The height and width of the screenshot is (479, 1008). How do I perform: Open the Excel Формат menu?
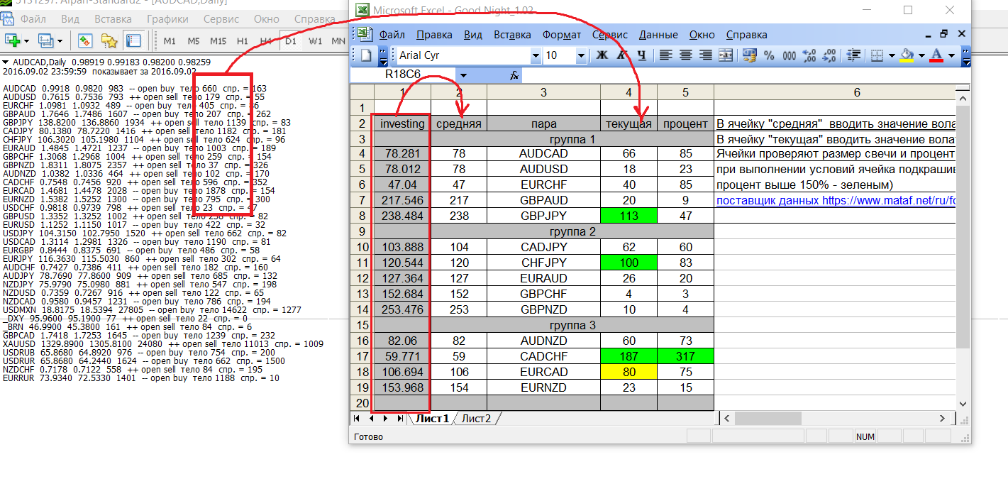(x=561, y=35)
